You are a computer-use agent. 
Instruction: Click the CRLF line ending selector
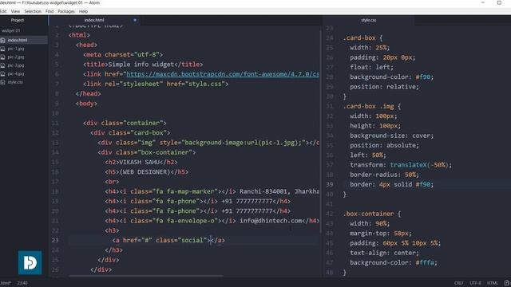pos(459,283)
